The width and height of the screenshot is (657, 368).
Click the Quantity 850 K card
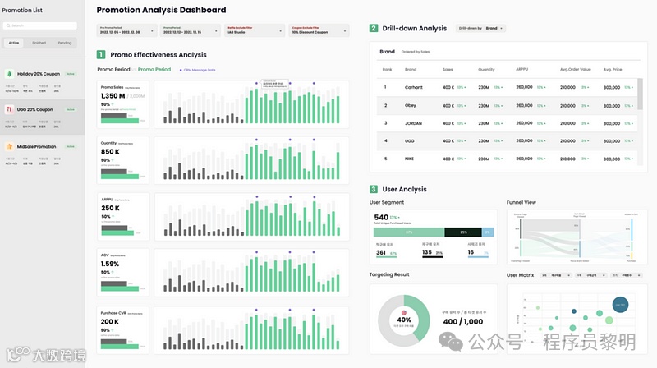[x=122, y=160]
